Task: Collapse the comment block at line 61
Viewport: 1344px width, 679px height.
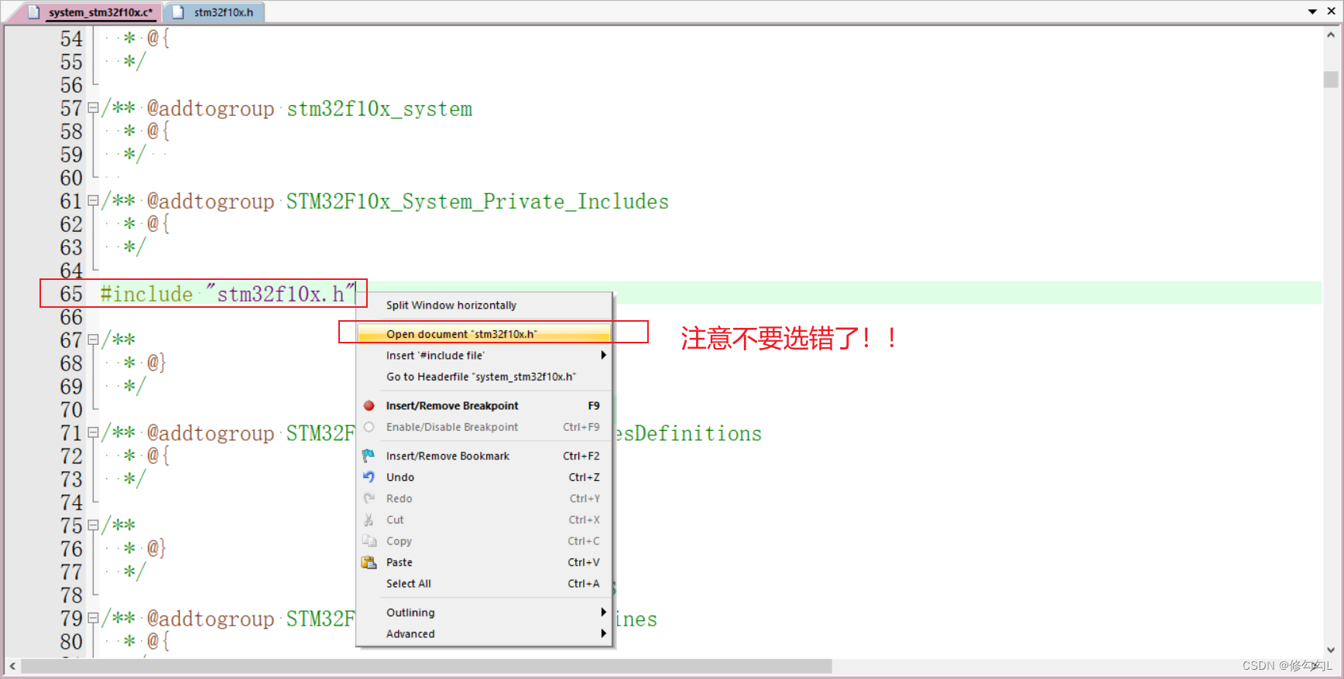Action: click(93, 201)
